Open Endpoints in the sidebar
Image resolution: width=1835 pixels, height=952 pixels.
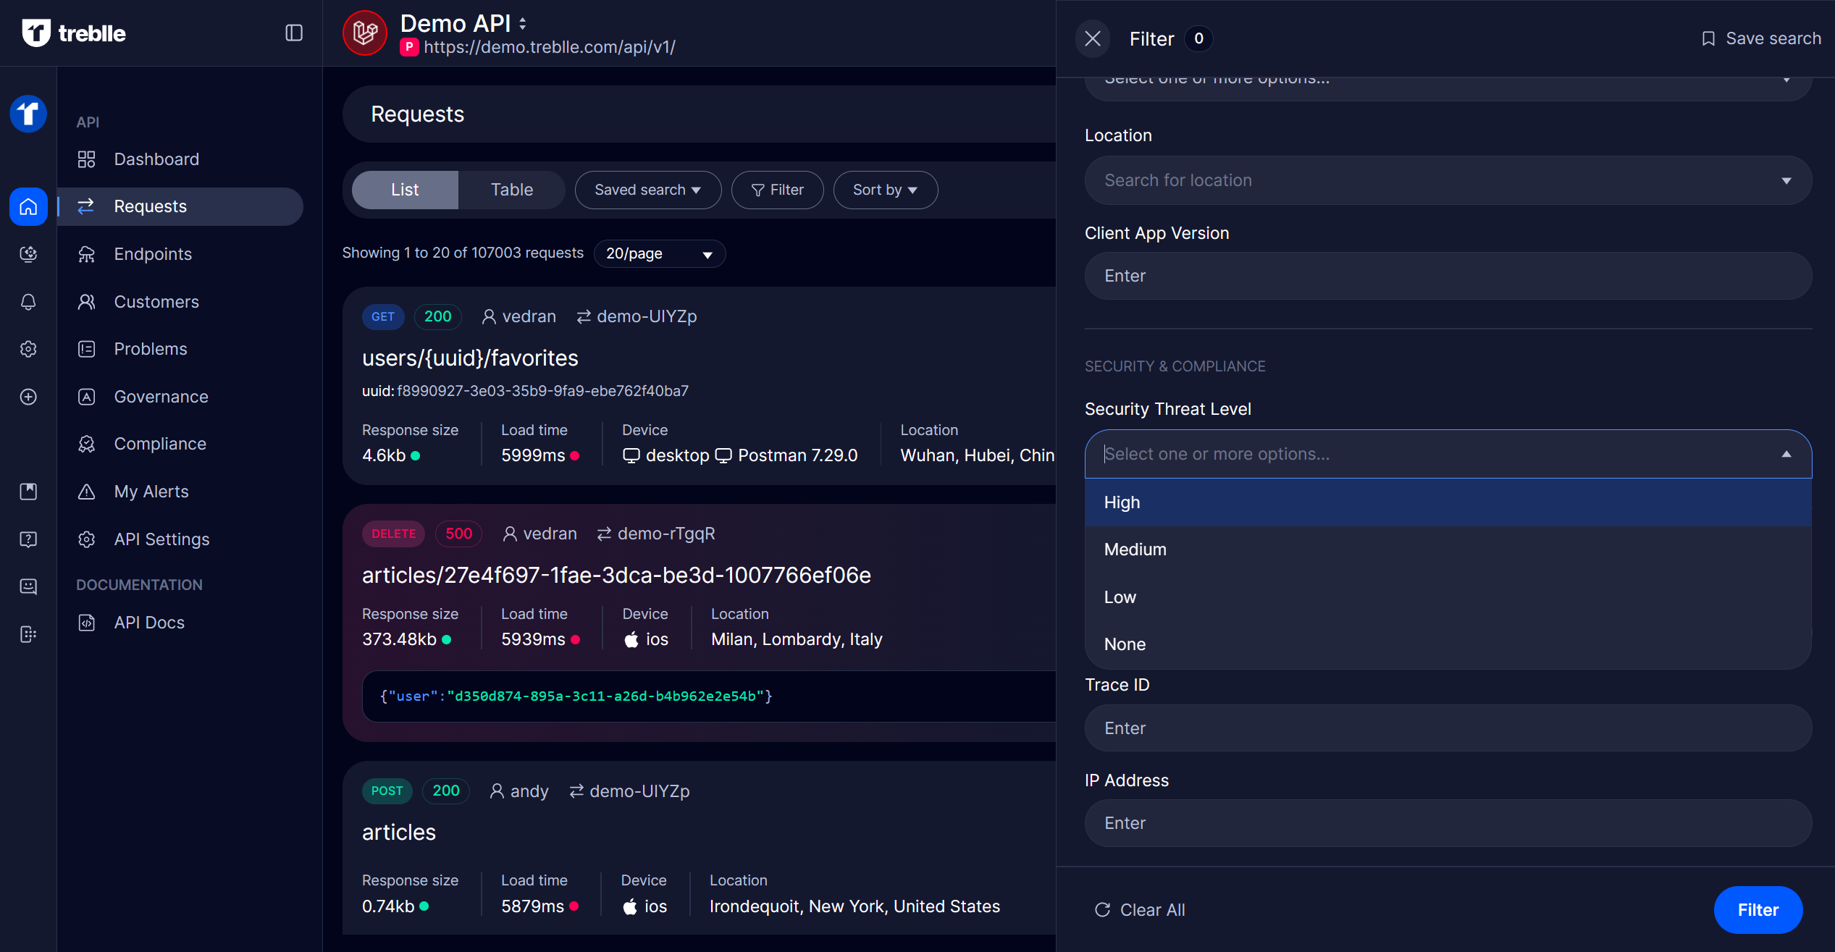point(153,254)
